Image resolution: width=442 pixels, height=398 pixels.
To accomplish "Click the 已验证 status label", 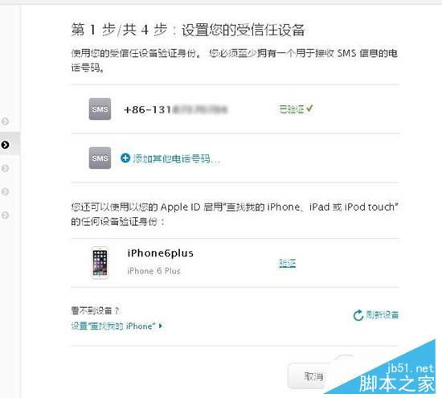I will click(292, 109).
